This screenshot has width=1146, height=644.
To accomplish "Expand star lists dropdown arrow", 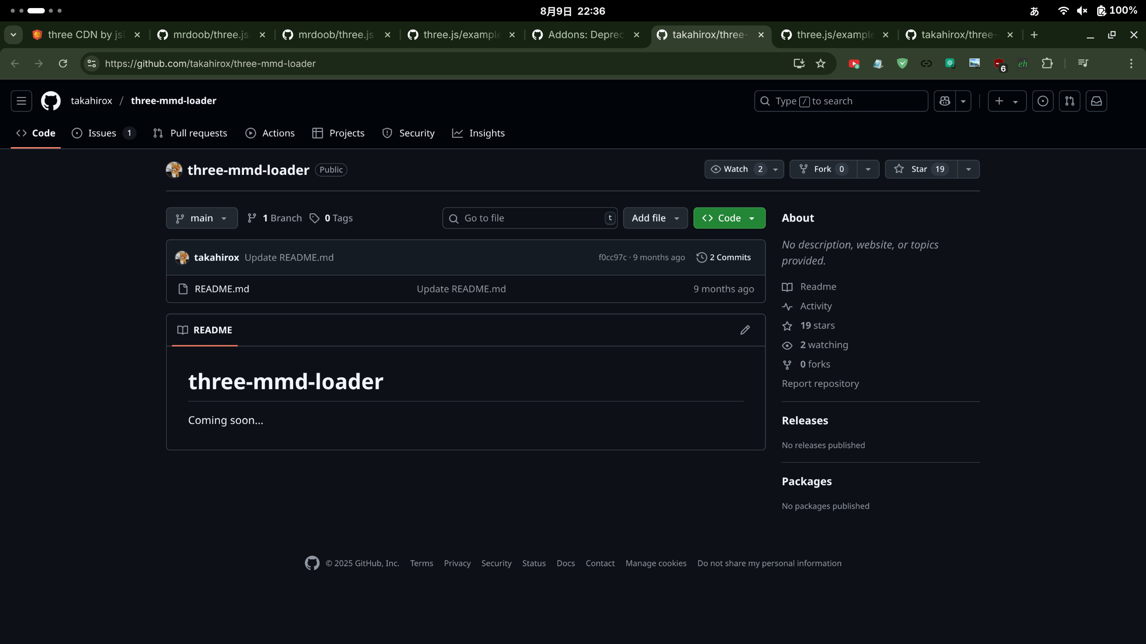I will point(968,169).
